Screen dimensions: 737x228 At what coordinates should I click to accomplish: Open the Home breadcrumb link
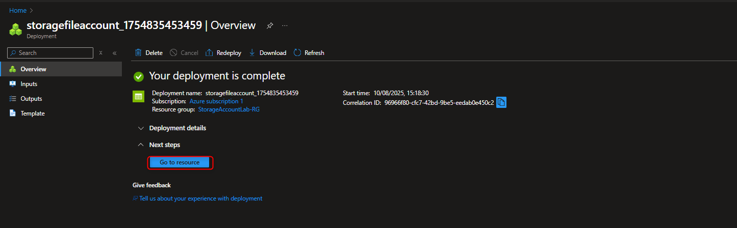18,10
